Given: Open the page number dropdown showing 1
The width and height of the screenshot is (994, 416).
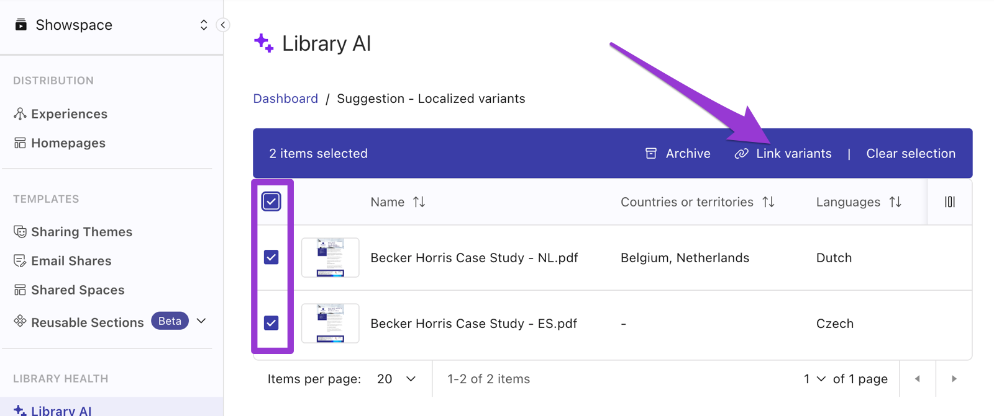Looking at the screenshot, I should (814, 379).
